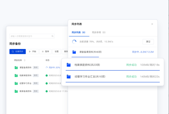Click green check icon in 经管学习作业 row
Screen dimensions: 169x114
[47, 83]
